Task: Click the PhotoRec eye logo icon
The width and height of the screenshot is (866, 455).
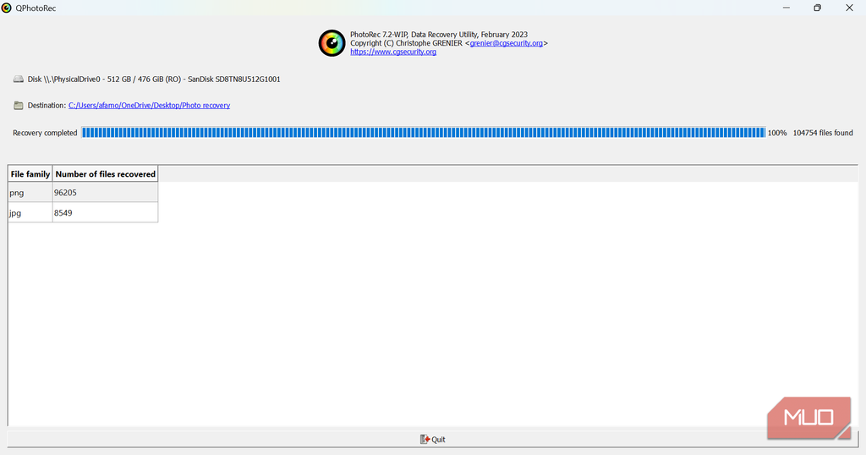Action: coord(332,43)
